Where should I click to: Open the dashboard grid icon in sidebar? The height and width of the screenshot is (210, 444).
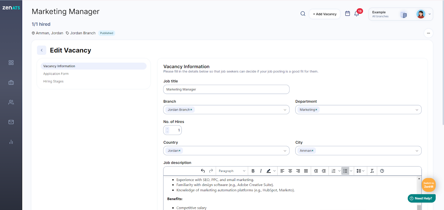point(11,63)
